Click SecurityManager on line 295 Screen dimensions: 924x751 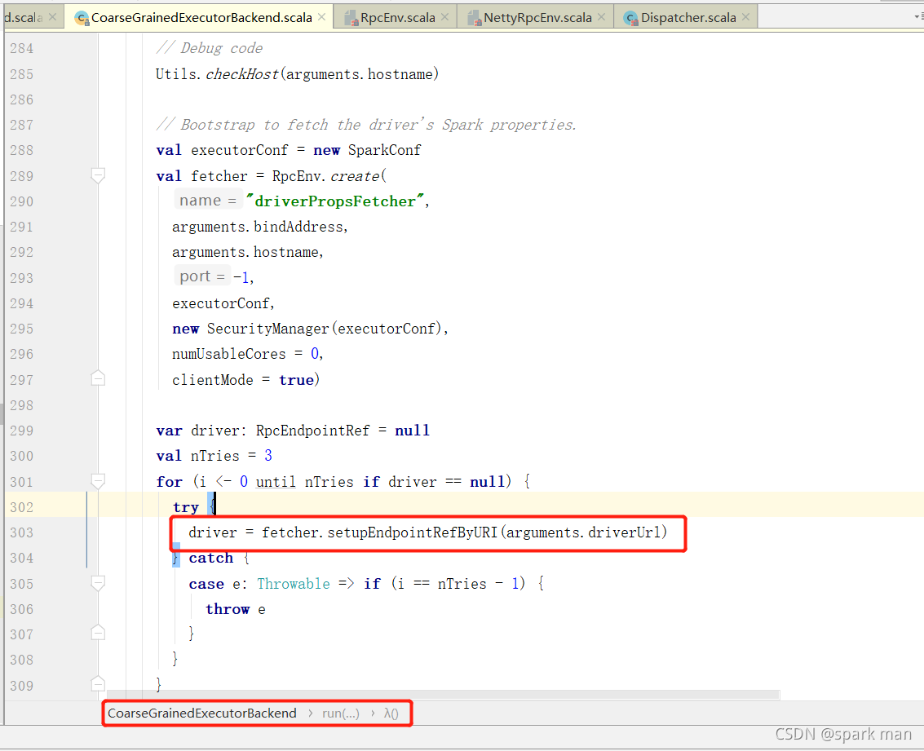click(267, 329)
